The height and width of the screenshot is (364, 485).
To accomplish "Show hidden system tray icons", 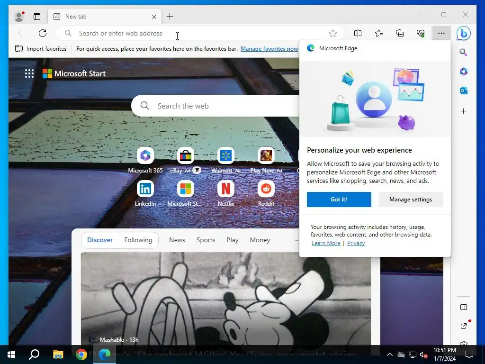I will tap(390, 355).
